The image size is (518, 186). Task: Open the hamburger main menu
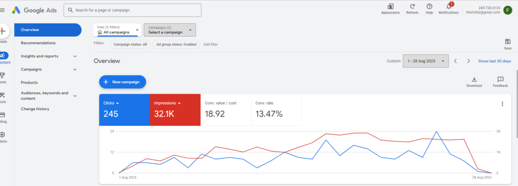point(3,10)
